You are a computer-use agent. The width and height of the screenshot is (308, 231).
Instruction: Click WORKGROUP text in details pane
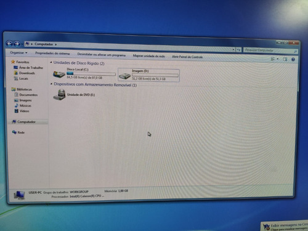(79, 192)
